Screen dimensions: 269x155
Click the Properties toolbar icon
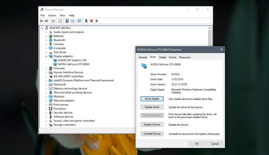pyautogui.click(x=60, y=21)
